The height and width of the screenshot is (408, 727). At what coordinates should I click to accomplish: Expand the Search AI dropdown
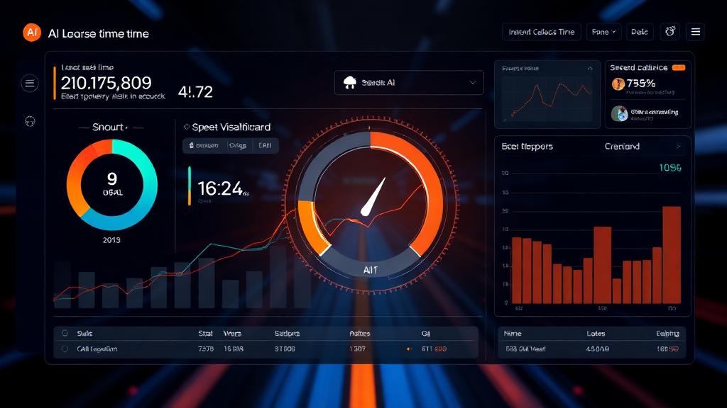[x=409, y=83]
